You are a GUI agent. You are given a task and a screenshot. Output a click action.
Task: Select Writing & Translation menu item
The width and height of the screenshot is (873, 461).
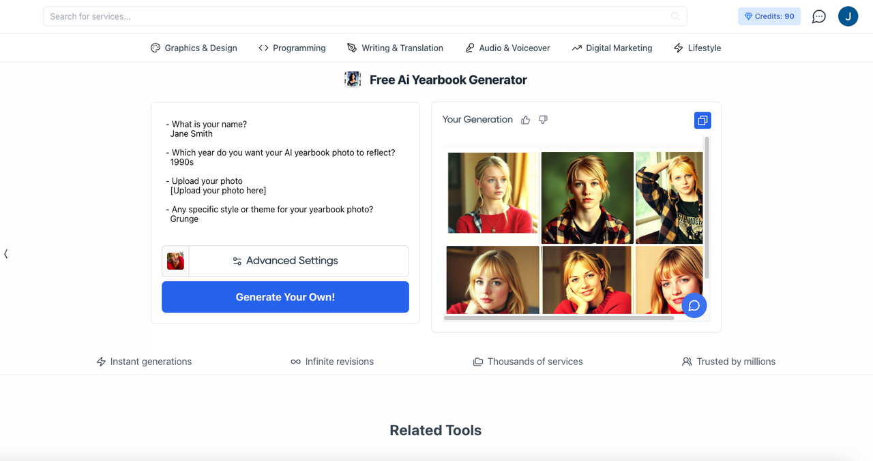coord(395,48)
